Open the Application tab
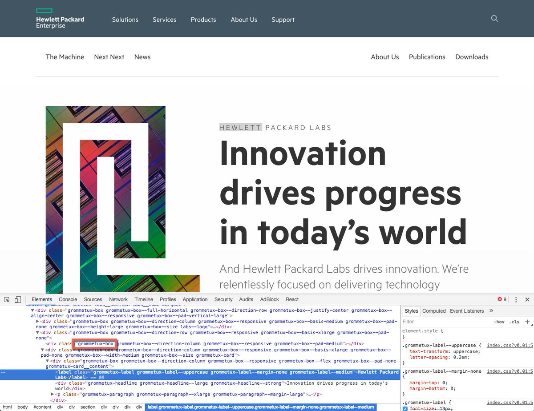This screenshot has width=534, height=411. [x=195, y=299]
